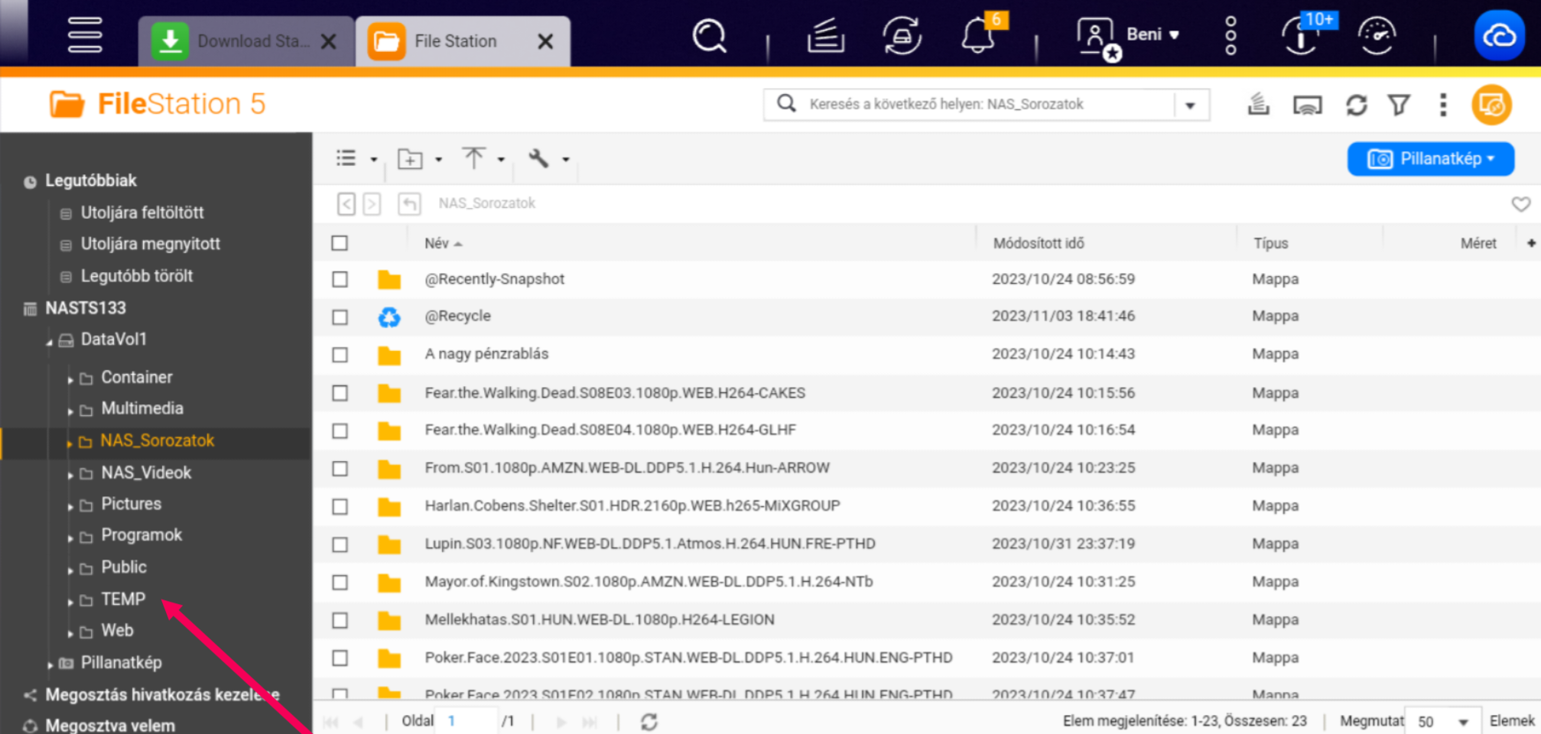The height and width of the screenshot is (734, 1541).
Task: Go forward with the right navigation arrow
Action: pyautogui.click(x=372, y=203)
